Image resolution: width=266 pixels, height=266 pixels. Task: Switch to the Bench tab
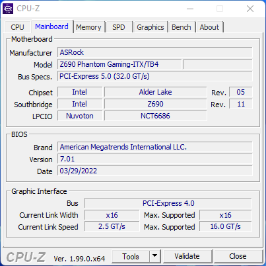(182, 27)
